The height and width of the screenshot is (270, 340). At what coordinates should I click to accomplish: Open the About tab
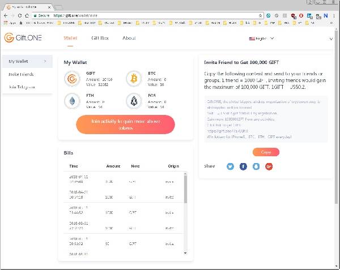click(129, 38)
